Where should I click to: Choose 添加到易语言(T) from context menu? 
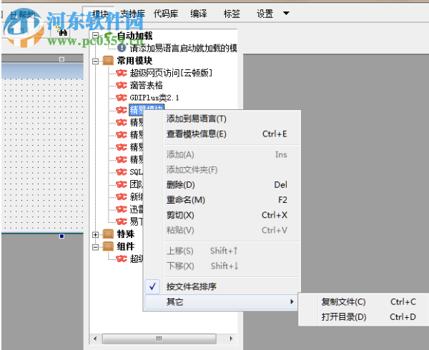222,119
